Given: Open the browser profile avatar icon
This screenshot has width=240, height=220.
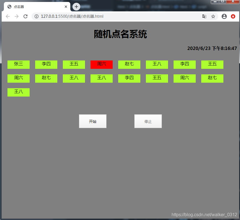Looking at the screenshot, I should (x=224, y=16).
